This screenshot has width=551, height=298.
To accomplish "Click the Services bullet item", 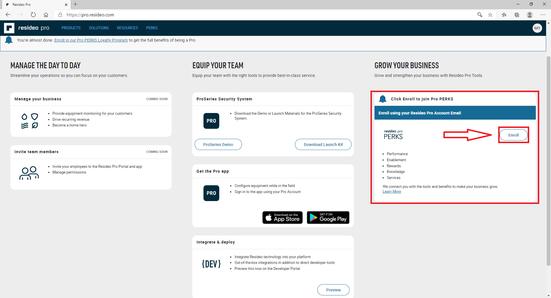I will coord(393,178).
